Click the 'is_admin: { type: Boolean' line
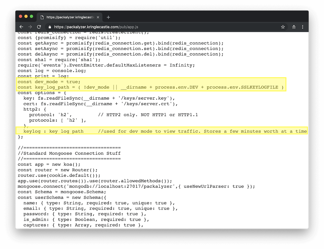Viewport: 324px width, 249px height. (86, 219)
